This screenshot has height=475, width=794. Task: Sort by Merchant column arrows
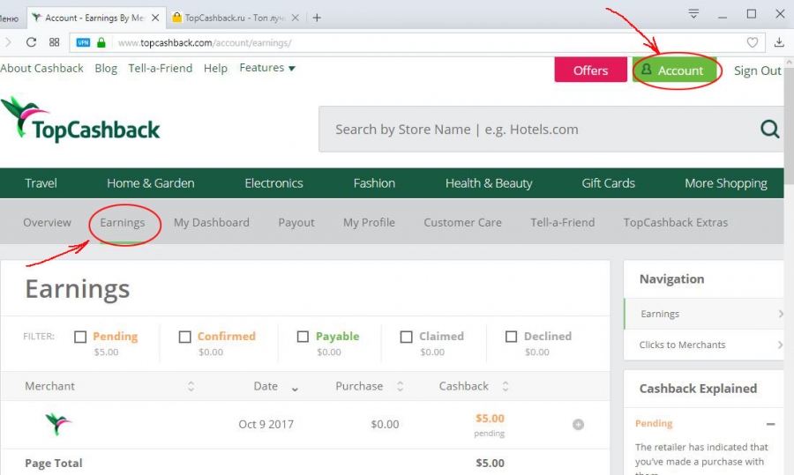point(191,387)
